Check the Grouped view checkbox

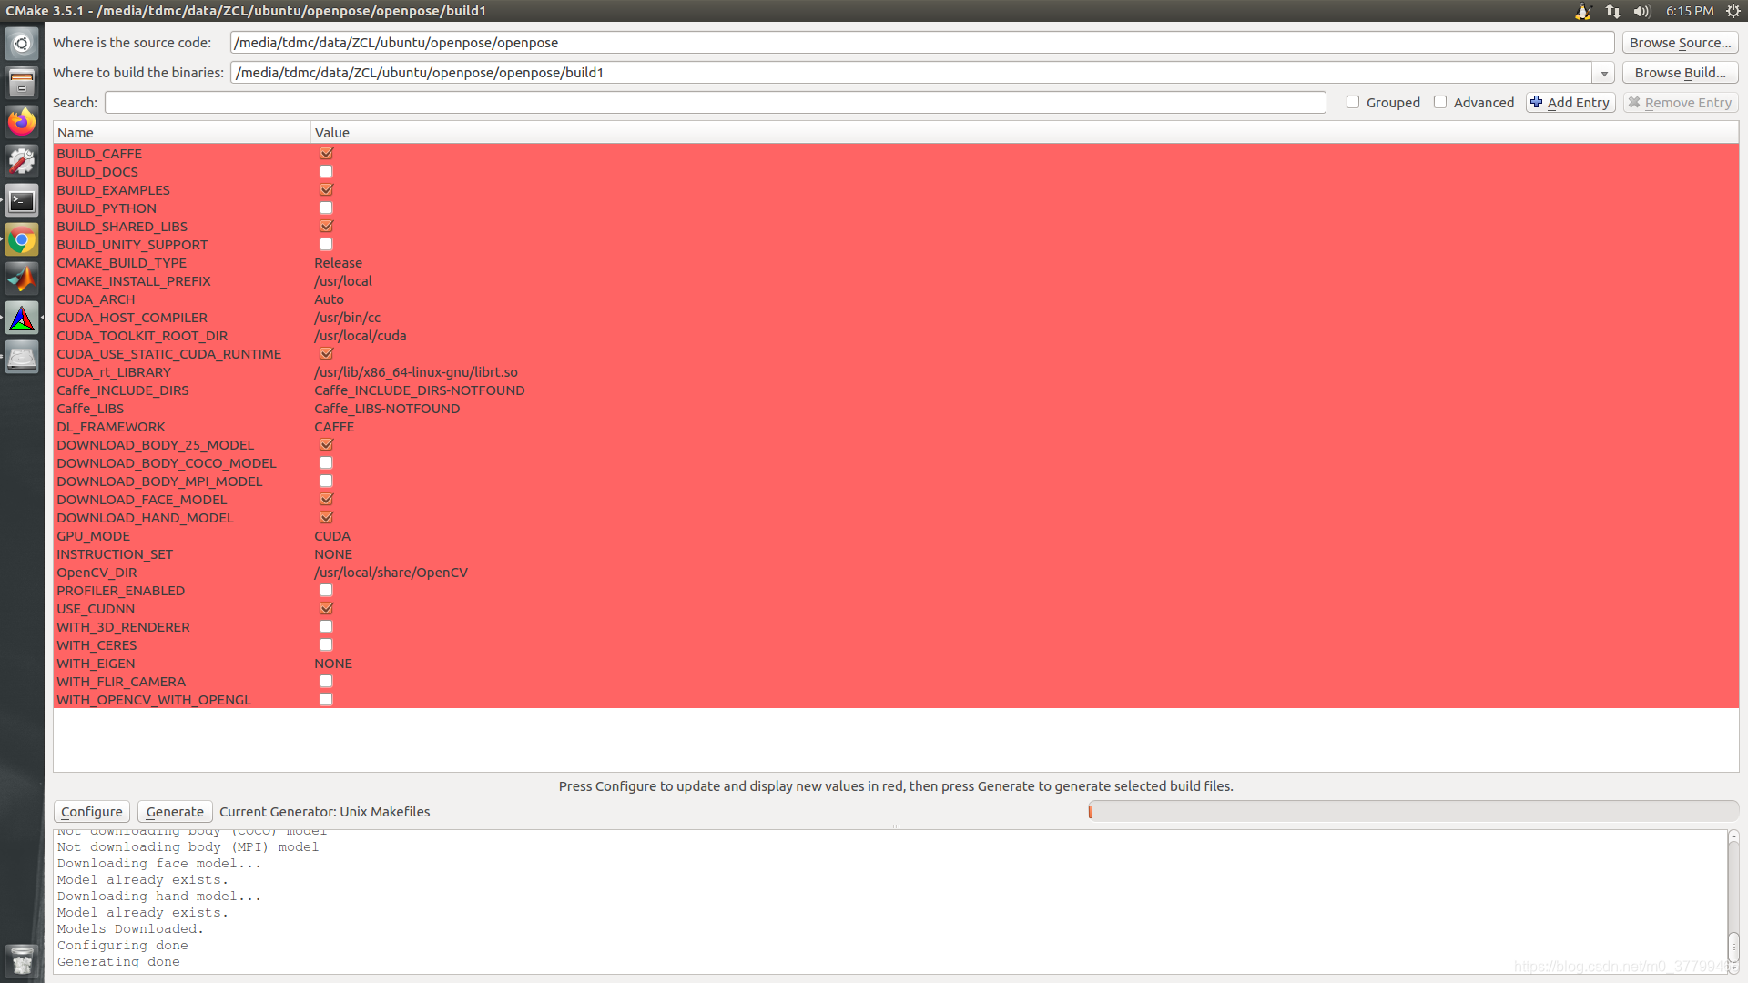coord(1353,103)
